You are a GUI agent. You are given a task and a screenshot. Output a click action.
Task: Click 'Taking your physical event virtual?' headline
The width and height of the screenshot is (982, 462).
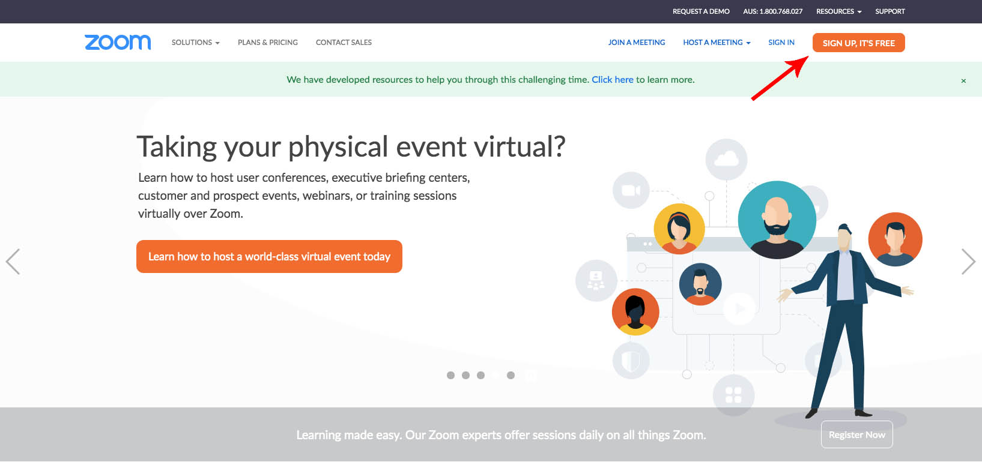351,147
